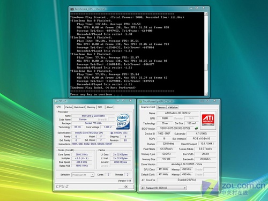
Task: Click the GPU Name field ATI Radeon HD 3870 X2
Action: pyautogui.click(x=177, y=113)
